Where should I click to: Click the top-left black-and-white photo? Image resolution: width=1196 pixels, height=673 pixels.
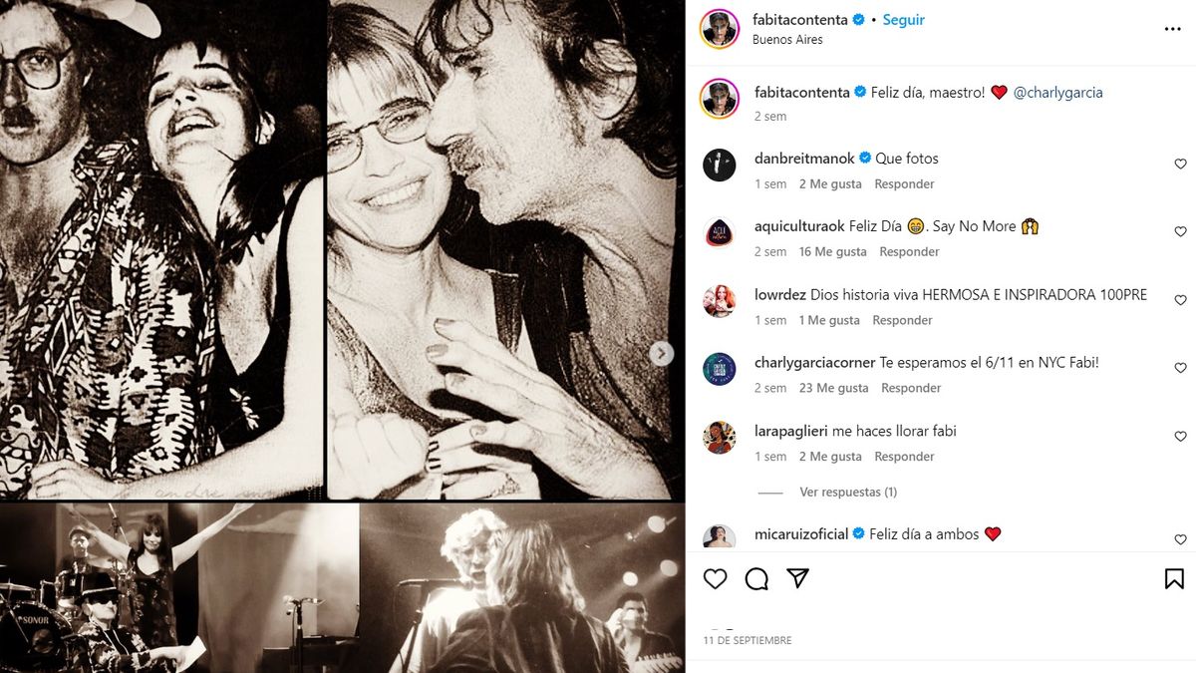pyautogui.click(x=161, y=249)
